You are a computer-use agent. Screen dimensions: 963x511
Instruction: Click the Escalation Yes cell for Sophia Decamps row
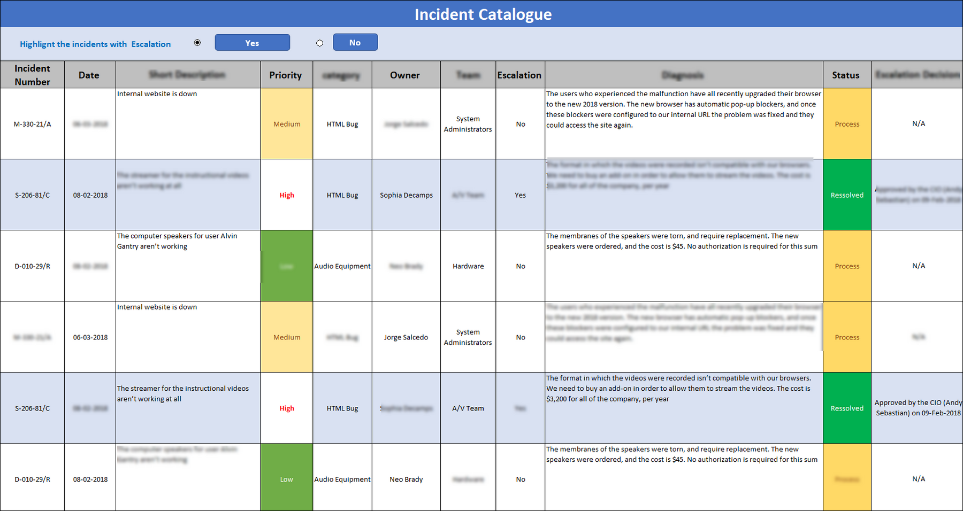coord(520,195)
